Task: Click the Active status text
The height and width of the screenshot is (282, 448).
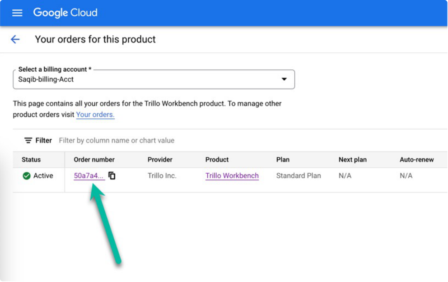Action: (43, 176)
